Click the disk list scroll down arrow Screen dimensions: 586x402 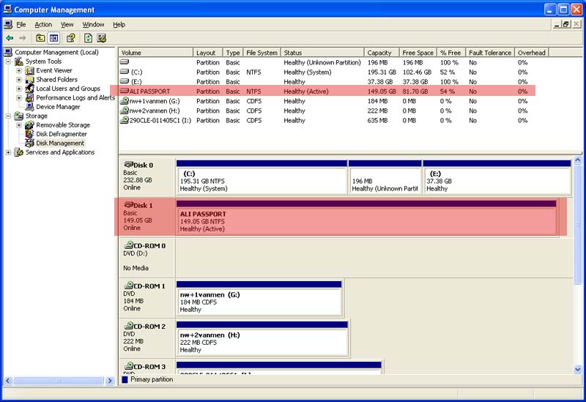(577, 370)
